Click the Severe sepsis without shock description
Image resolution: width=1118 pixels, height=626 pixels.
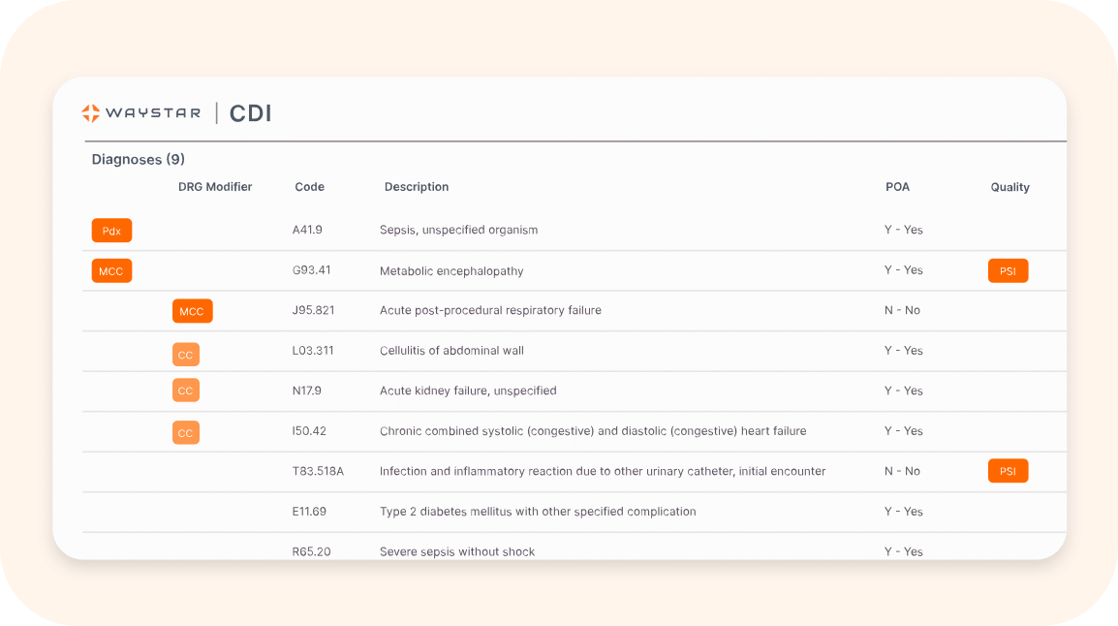pos(457,551)
